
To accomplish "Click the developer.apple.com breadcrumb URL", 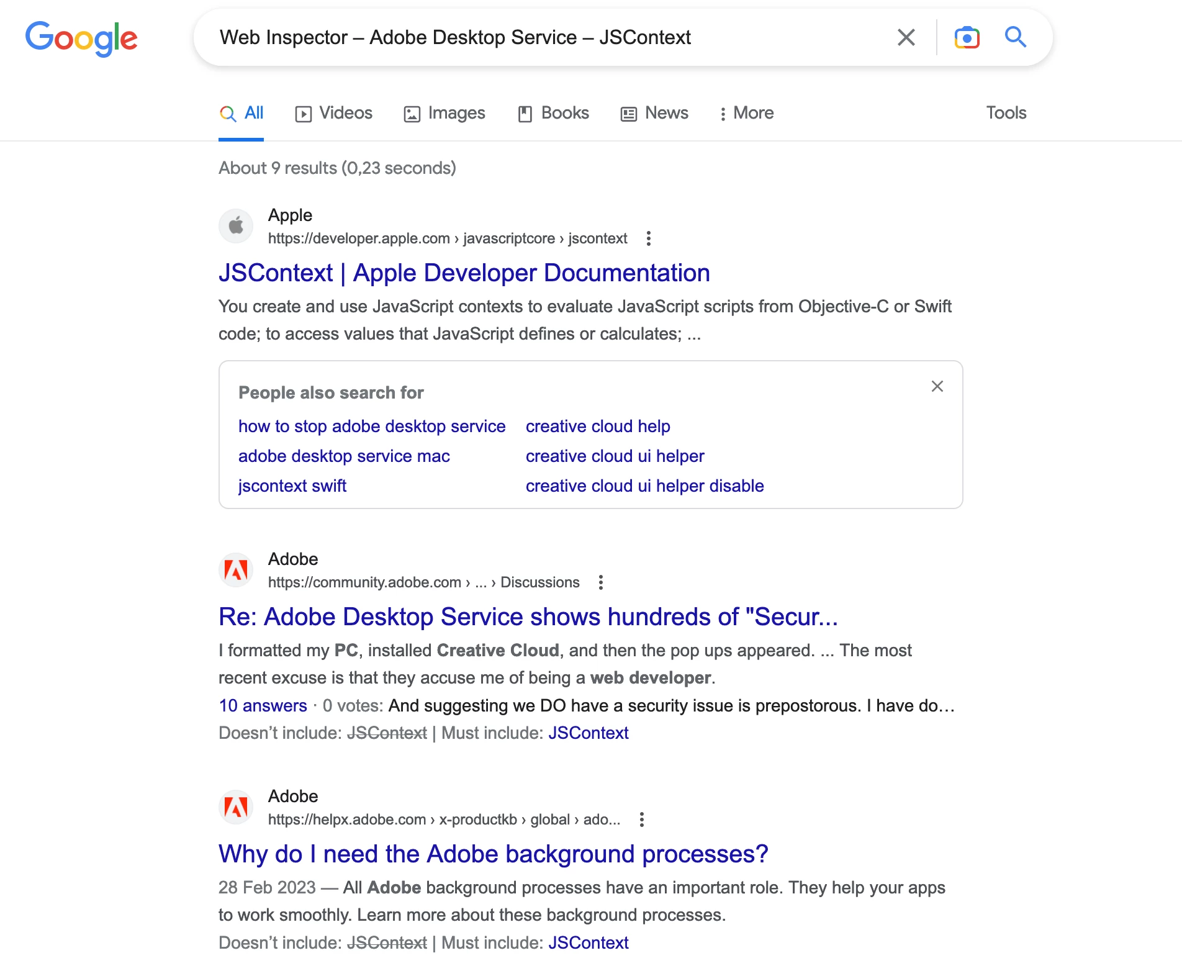I will point(448,238).
